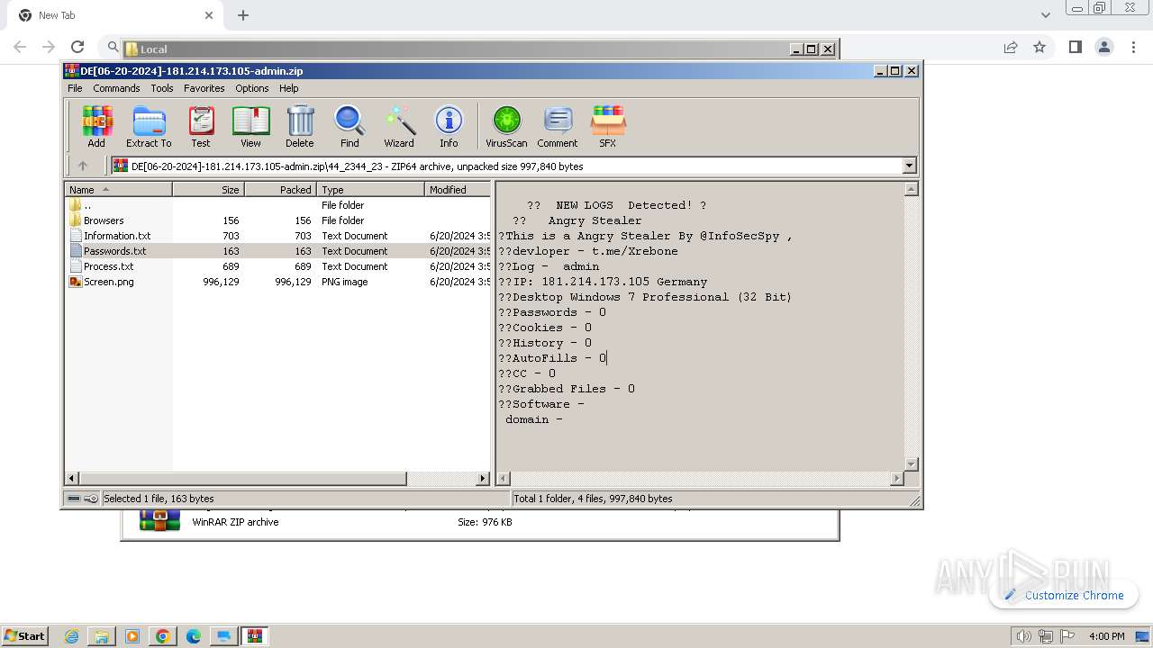This screenshot has width=1153, height=648.
Task: Sort by Packed column header
Action: (x=280, y=189)
